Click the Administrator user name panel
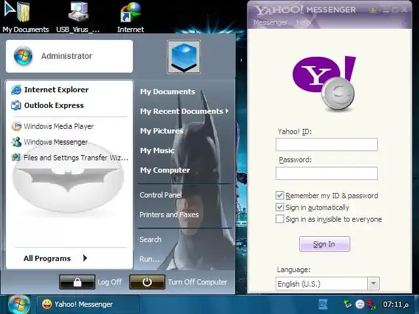The width and height of the screenshot is (419, 314). (x=69, y=56)
